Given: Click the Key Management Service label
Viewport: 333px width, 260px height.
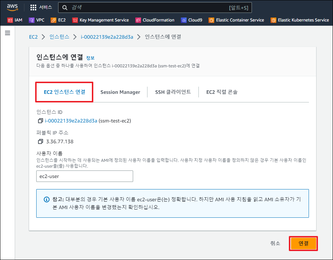Looking at the screenshot, I should (104, 20).
